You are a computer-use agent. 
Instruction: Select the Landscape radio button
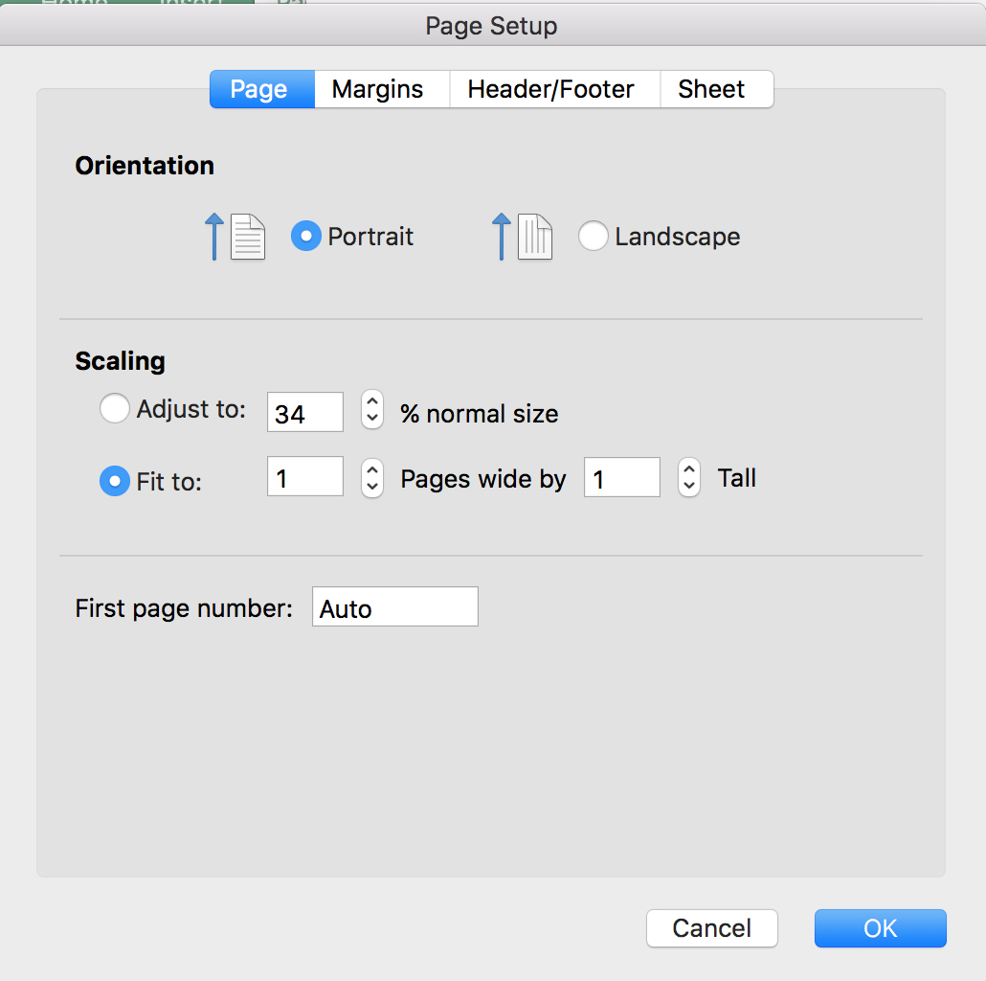pos(594,237)
